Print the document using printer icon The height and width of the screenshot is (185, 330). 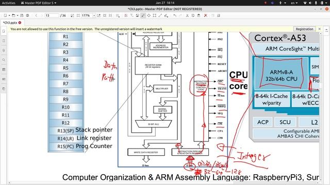pyautogui.click(x=27, y=15)
